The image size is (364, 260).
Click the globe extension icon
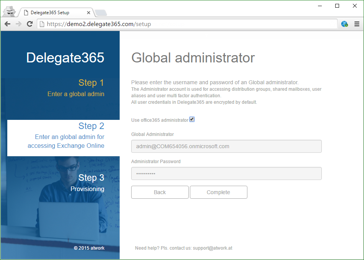pos(344,24)
